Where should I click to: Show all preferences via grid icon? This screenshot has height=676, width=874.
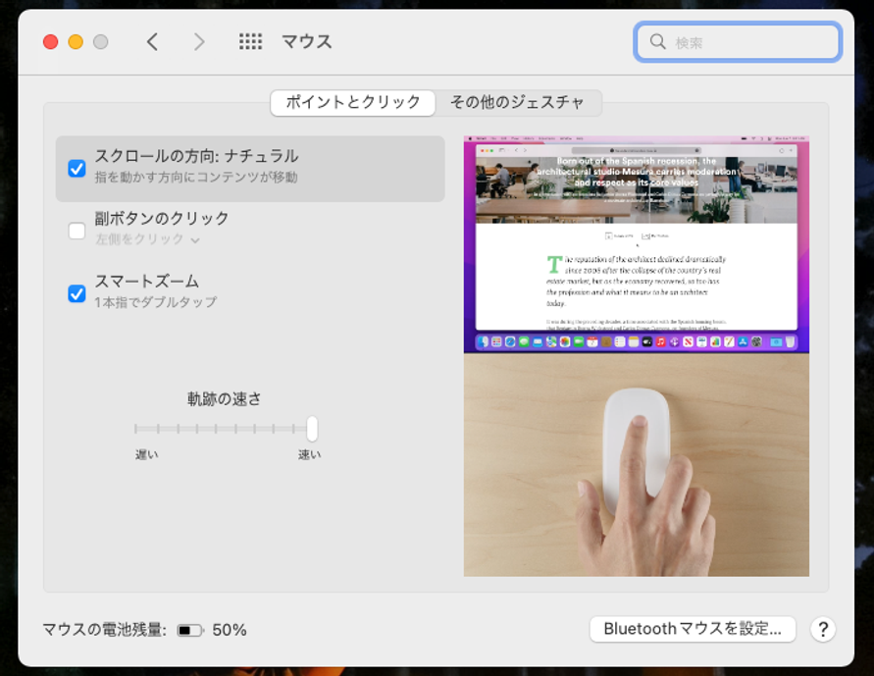250,41
